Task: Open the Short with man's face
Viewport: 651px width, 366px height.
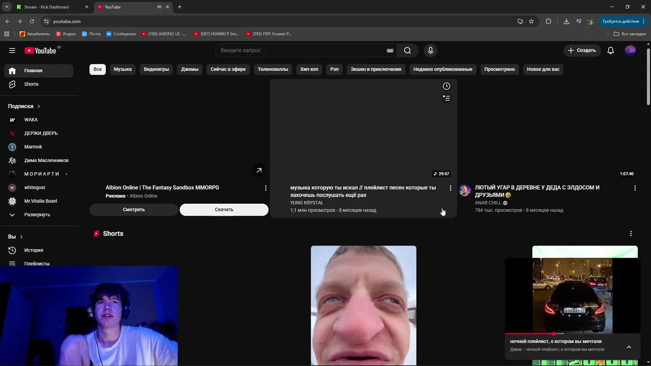Action: [x=364, y=306]
